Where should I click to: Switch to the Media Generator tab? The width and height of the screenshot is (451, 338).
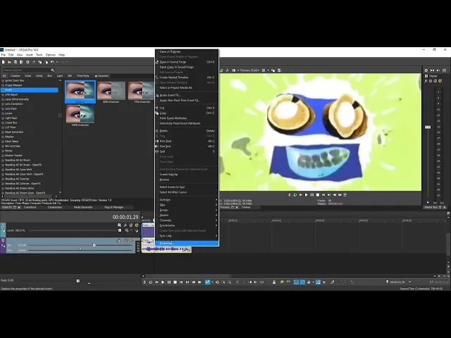pyautogui.click(x=83, y=207)
